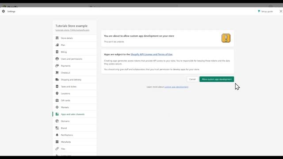Open Setup guide flag link
Image resolution: width=283 pixels, height=159 pixels.
click(x=265, y=11)
